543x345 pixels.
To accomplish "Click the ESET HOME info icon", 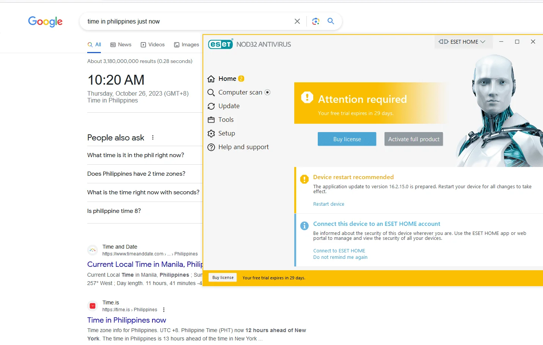I will pos(304,226).
